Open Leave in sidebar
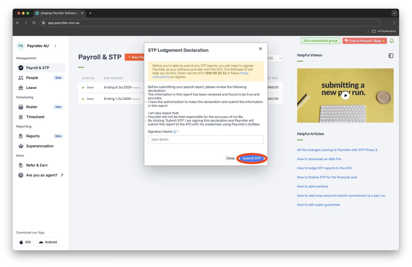This screenshot has width=412, height=267. [41, 88]
